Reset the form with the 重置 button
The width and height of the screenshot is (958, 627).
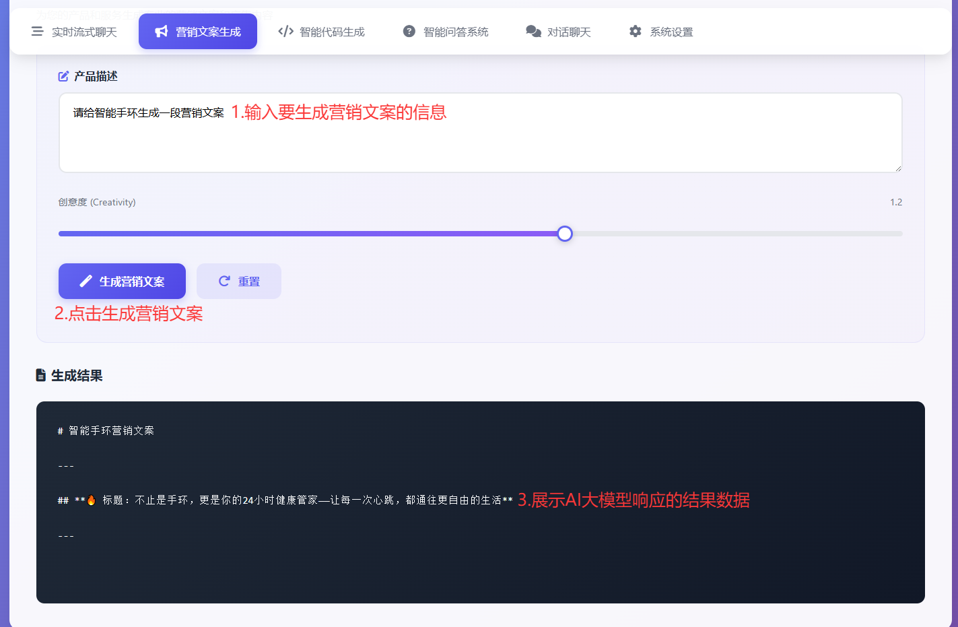pos(239,282)
